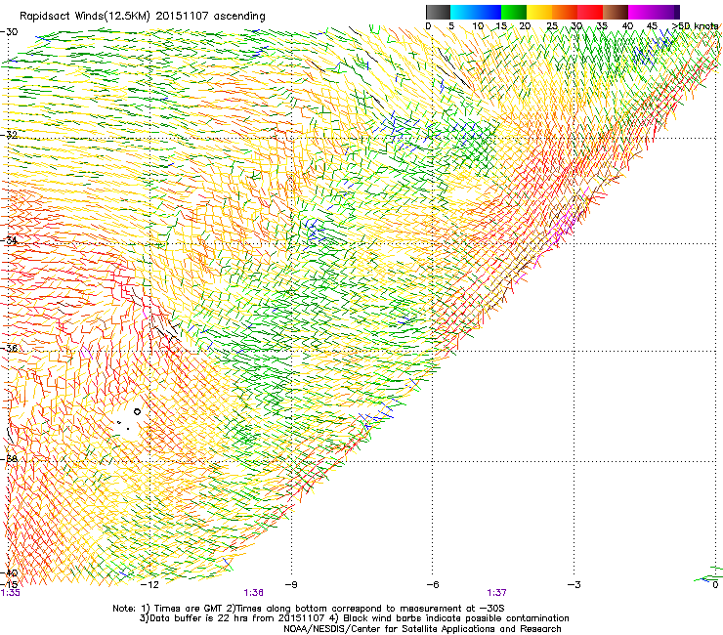This screenshot has height=635, width=723.
Task: Click the 'NOAA/NESDIS/Center for Satellite Applications' credit
Action: coord(422,629)
